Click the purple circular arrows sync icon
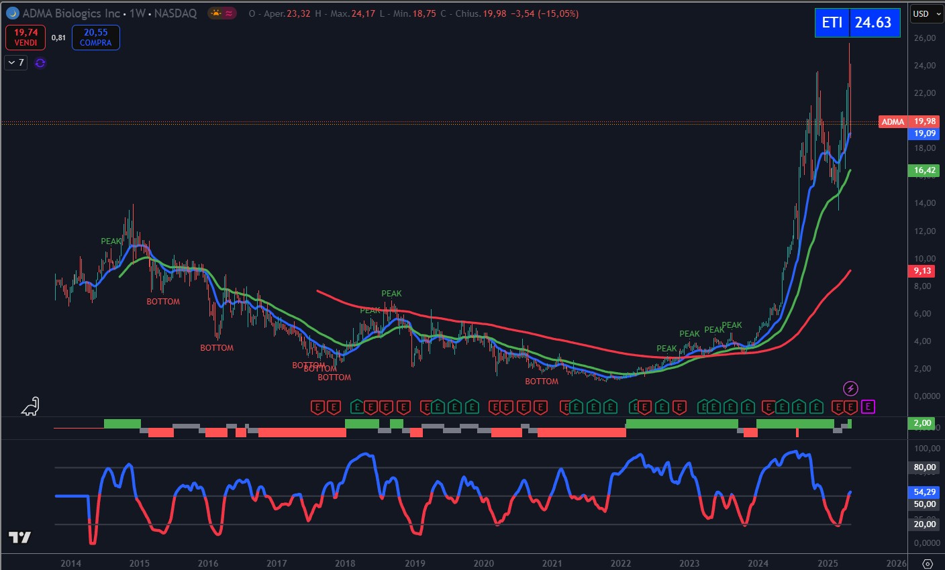 click(40, 63)
